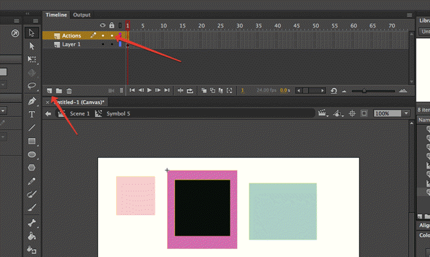Open the Edit Scene dropdown
Image resolution: width=430 pixels, height=257 pixels.
[322, 113]
